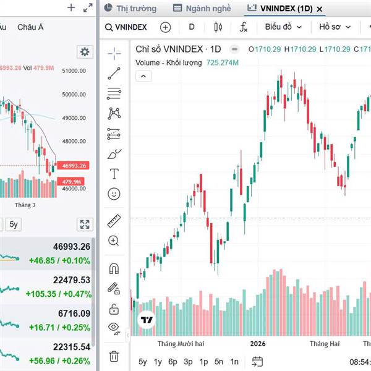
Task: Toggle magnet mode
Action: (114, 268)
